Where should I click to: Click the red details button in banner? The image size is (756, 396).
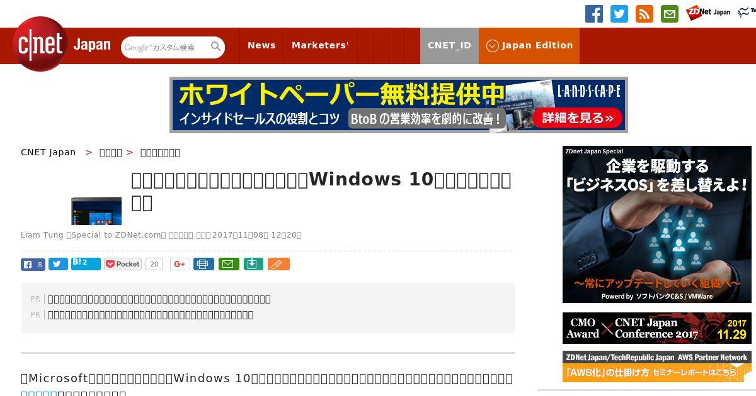577,118
